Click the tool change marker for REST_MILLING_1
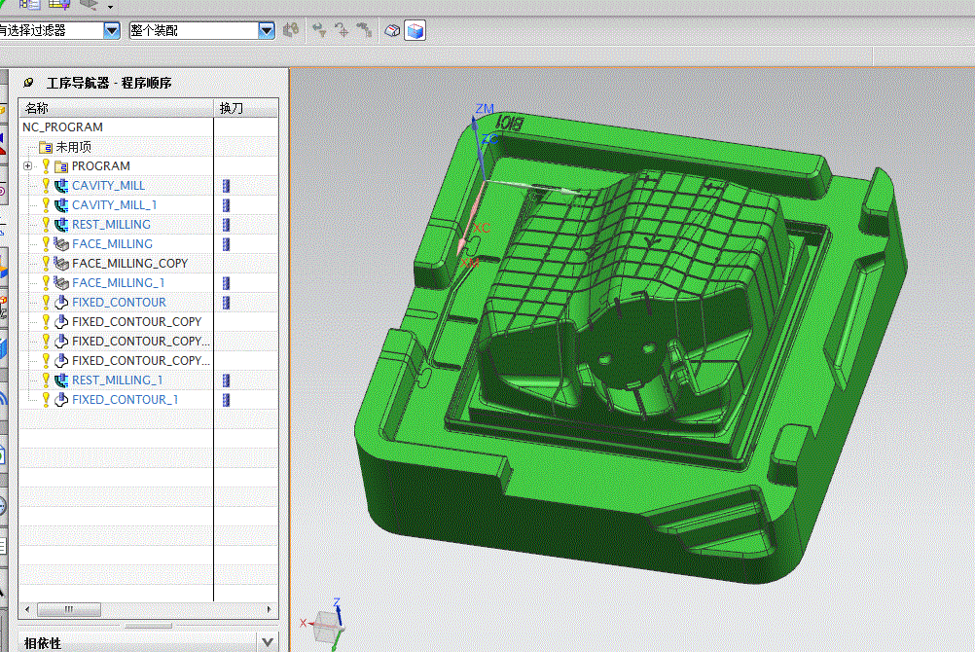The width and height of the screenshot is (975, 652). [x=227, y=380]
